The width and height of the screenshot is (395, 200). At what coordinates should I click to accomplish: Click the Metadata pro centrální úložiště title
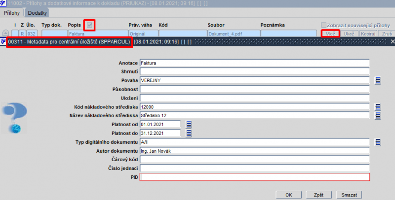tap(69, 42)
